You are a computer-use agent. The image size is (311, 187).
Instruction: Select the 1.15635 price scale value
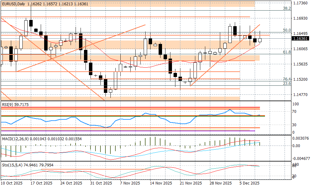coord(300,64)
